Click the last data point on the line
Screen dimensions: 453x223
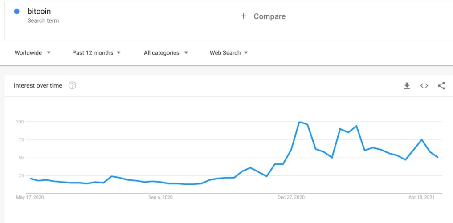(438, 157)
